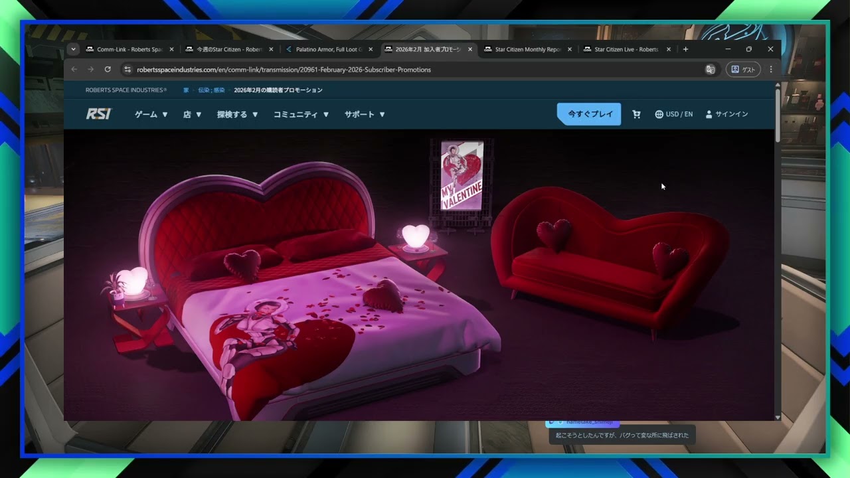Click the RSI logo
Screen dimensions: 850x478
[99, 114]
